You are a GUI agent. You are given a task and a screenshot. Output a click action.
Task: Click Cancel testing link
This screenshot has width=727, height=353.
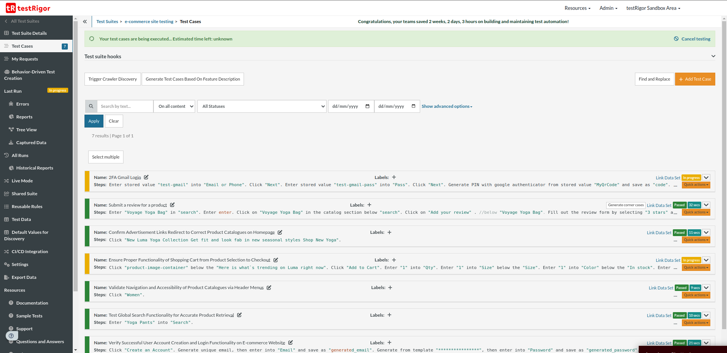(696, 39)
